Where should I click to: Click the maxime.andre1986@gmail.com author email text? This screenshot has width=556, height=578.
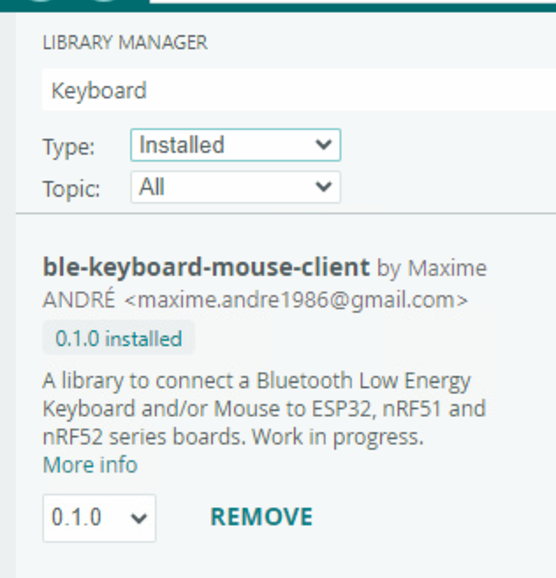pos(296,300)
